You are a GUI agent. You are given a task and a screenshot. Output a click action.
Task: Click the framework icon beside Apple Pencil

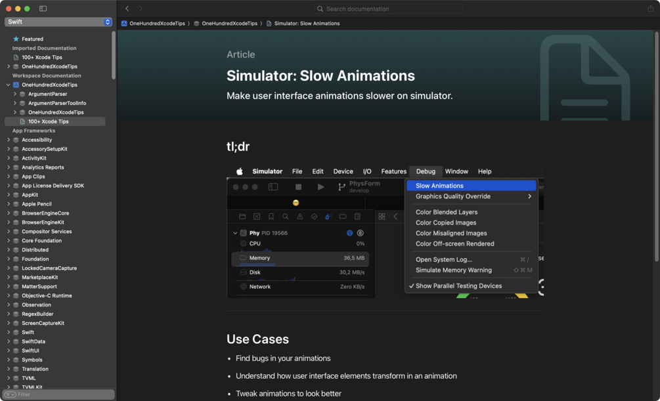point(16,204)
